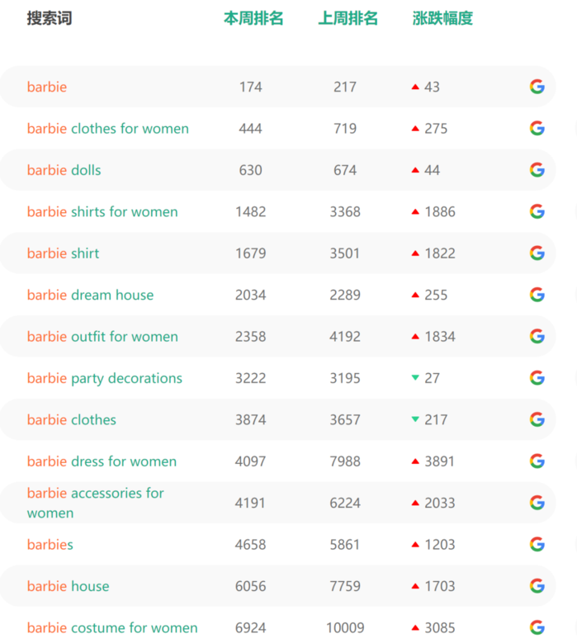This screenshot has height=643, width=577.
Task: Open Google icon for barbie party decorations
Action: click(537, 378)
